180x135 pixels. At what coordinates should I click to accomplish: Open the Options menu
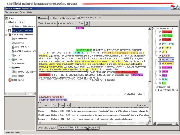click(x=14, y=12)
